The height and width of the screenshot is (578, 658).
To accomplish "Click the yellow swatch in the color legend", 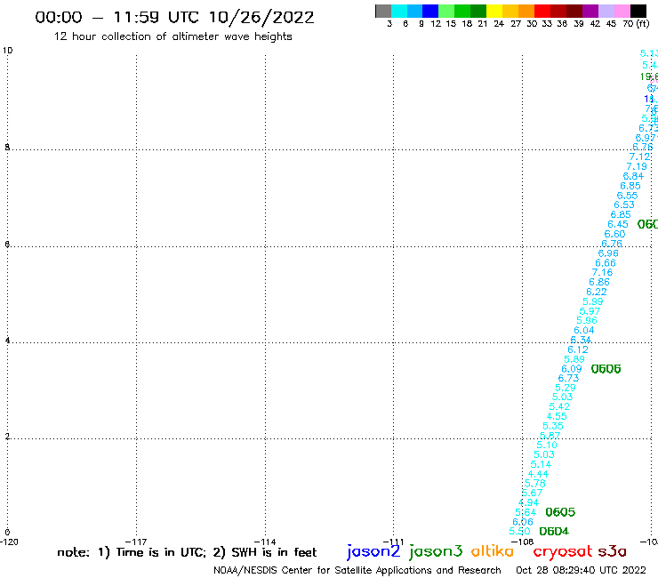I will coord(494,11).
